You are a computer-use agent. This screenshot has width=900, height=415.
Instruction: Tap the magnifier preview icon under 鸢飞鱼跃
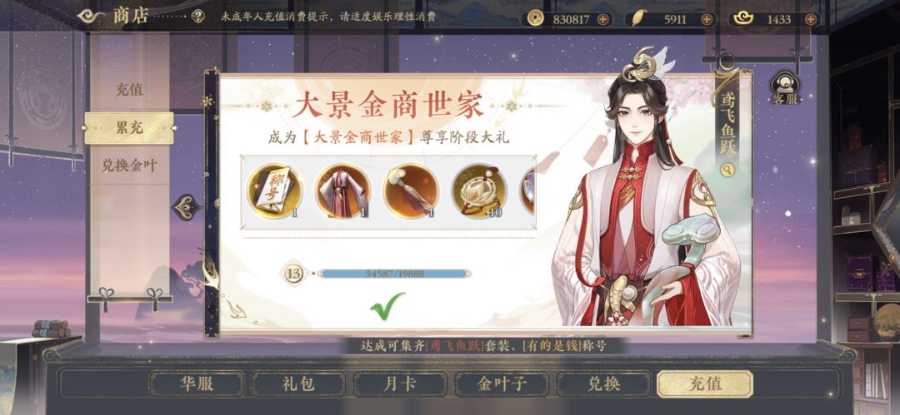tap(727, 170)
